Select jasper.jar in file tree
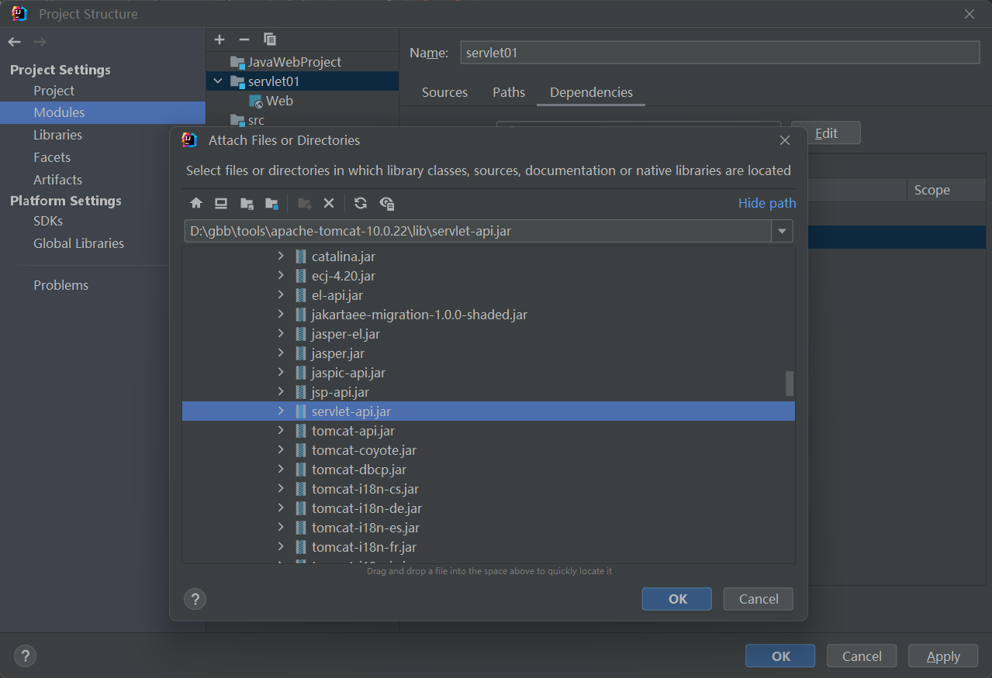The height and width of the screenshot is (678, 992). coord(338,353)
